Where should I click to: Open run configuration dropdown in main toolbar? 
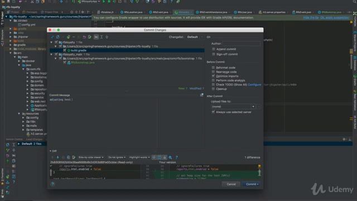tap(89, 2)
